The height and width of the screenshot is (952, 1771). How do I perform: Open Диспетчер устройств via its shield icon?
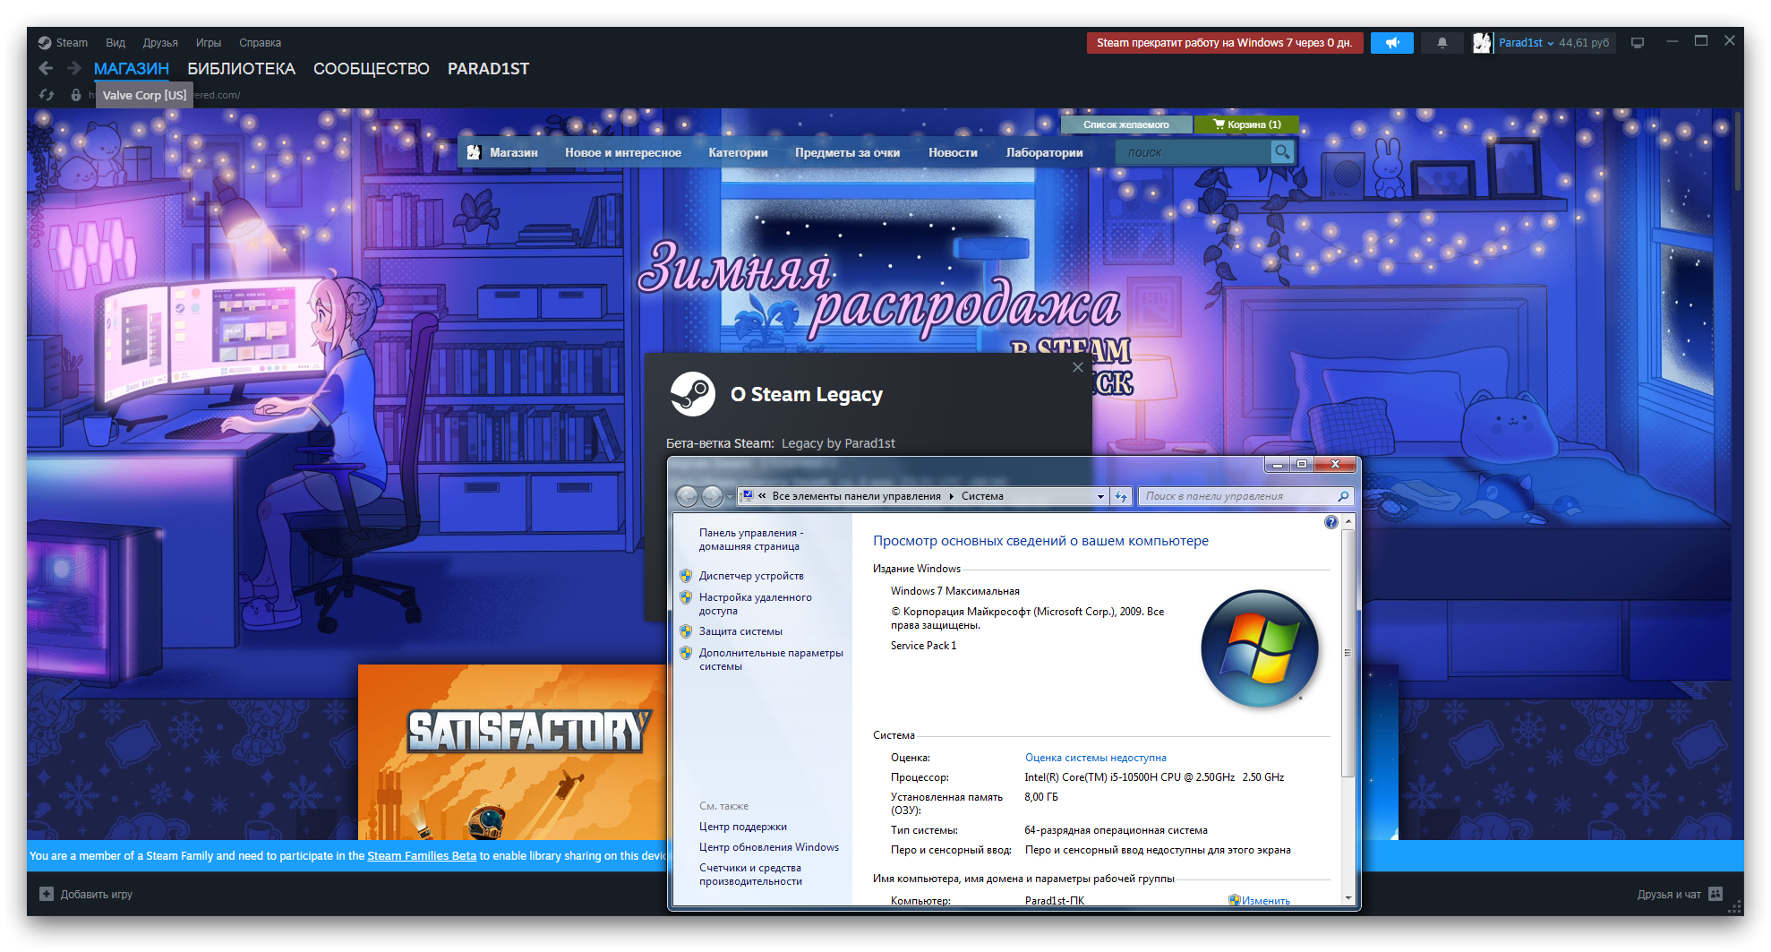tap(688, 576)
